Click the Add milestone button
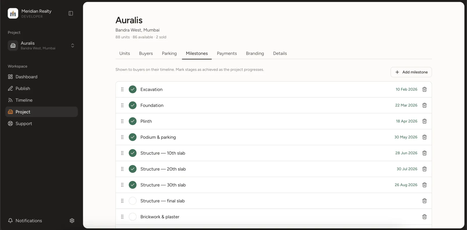The width and height of the screenshot is (467, 230). (411, 72)
